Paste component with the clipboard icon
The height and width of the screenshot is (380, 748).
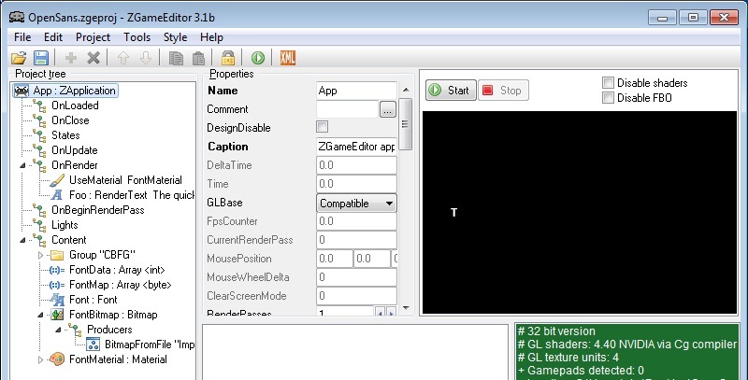pyautogui.click(x=198, y=58)
